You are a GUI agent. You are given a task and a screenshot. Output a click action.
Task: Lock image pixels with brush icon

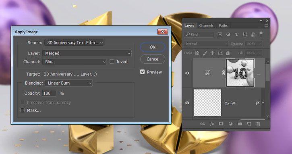pos(205,53)
